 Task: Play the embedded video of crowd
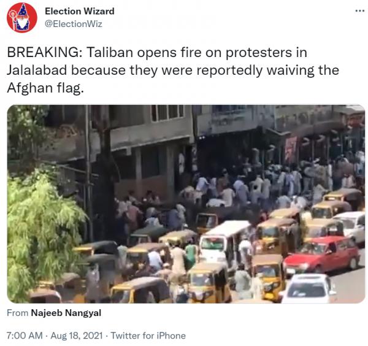click(186, 204)
